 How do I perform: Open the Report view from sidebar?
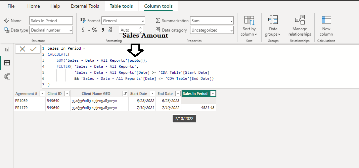[7, 50]
